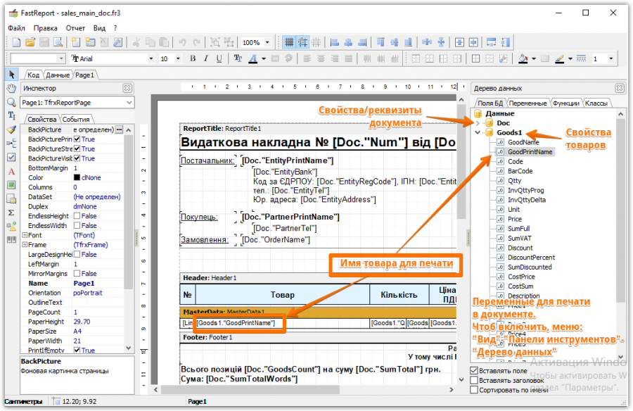The height and width of the screenshot is (411, 633).
Task: Click the fill color bucket icon
Action: [x=523, y=58]
